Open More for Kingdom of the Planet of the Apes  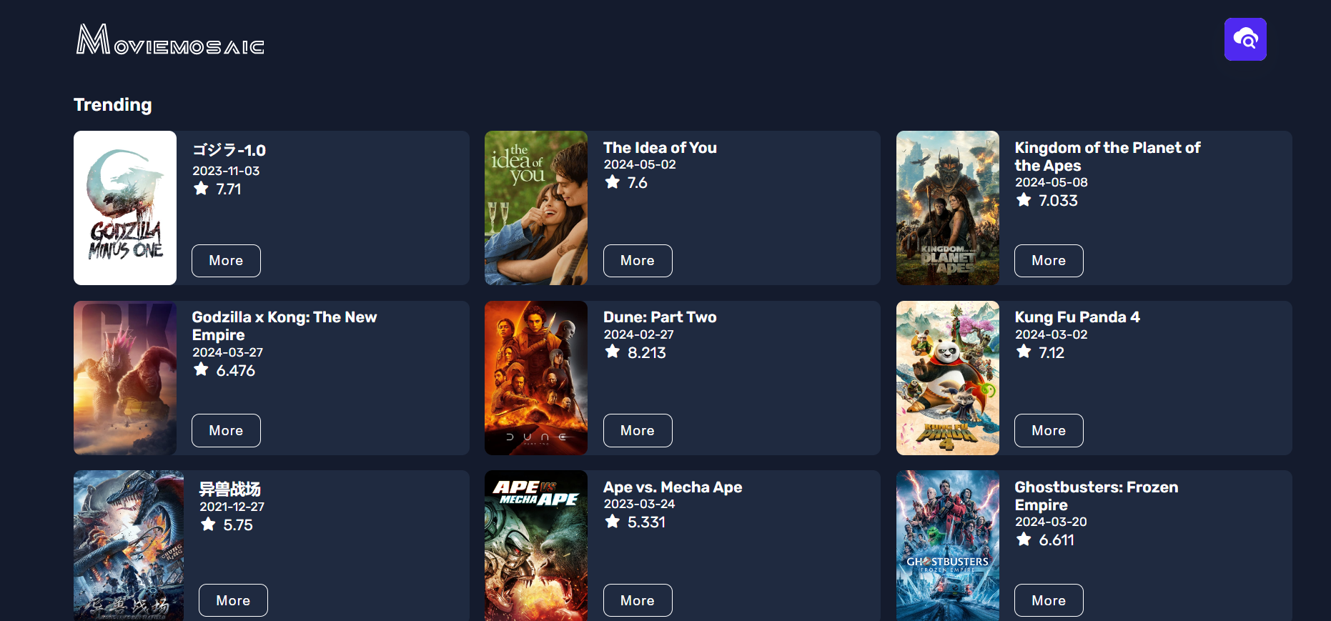[x=1048, y=261]
